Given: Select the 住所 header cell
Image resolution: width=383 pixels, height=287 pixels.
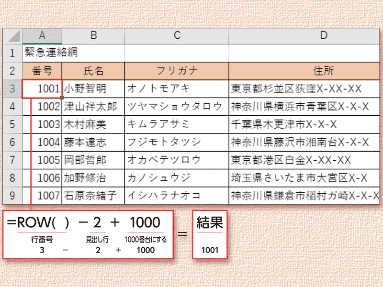Looking at the screenshot, I should [324, 71].
